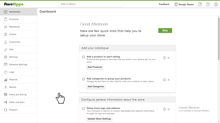The width and height of the screenshot is (220, 123).
Task: Click the help question mark icon
Action: (x=208, y=4)
